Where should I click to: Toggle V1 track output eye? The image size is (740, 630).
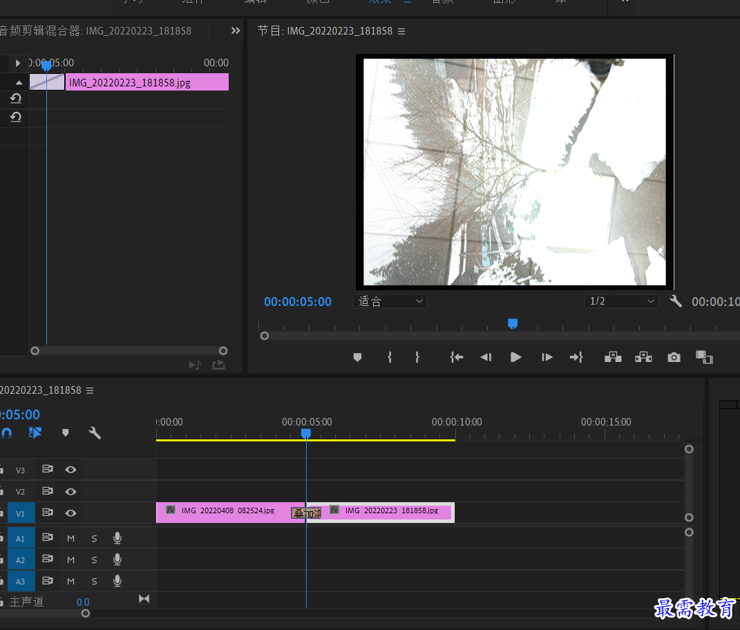tap(70, 513)
